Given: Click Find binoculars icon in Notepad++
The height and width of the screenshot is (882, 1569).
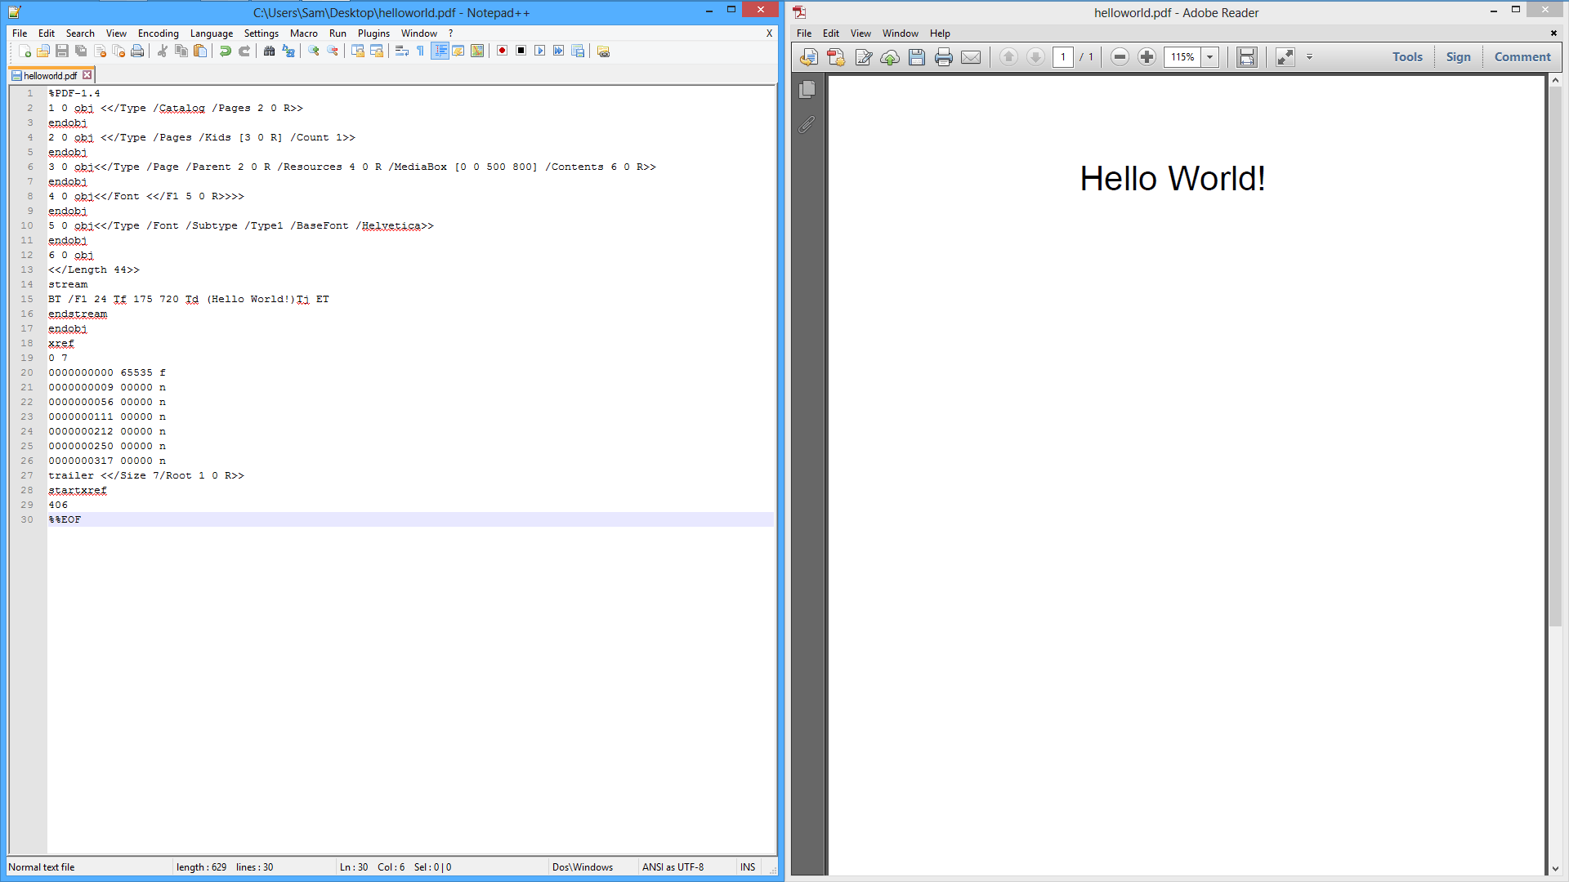Looking at the screenshot, I should click(269, 51).
